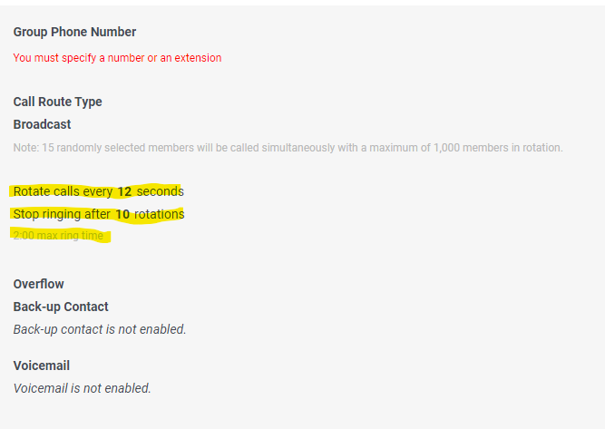Click the Stop ringing after text
This screenshot has width=605, height=429.
coord(62,214)
